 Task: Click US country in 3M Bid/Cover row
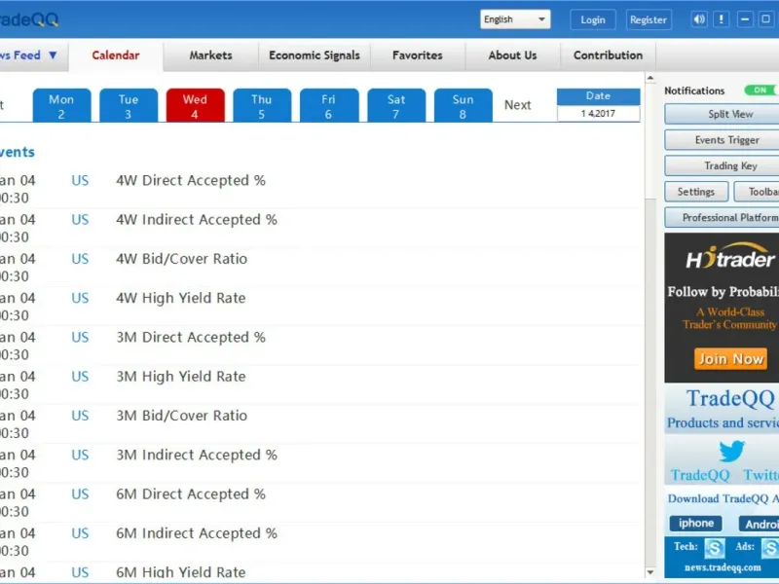point(80,416)
